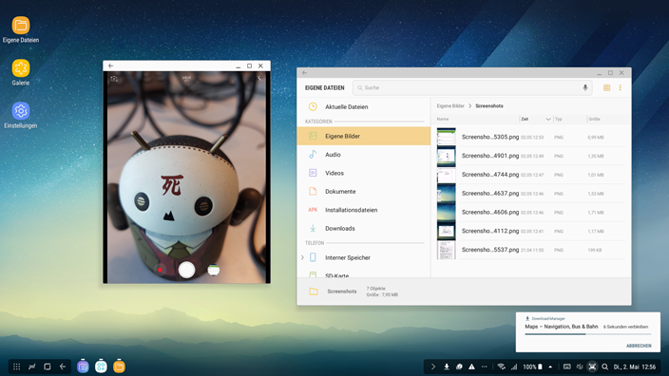Navigate to Eigene Bilder breadcrumb
The width and height of the screenshot is (669, 376).
coord(450,105)
